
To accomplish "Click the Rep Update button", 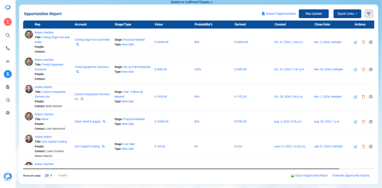I will point(314,14).
